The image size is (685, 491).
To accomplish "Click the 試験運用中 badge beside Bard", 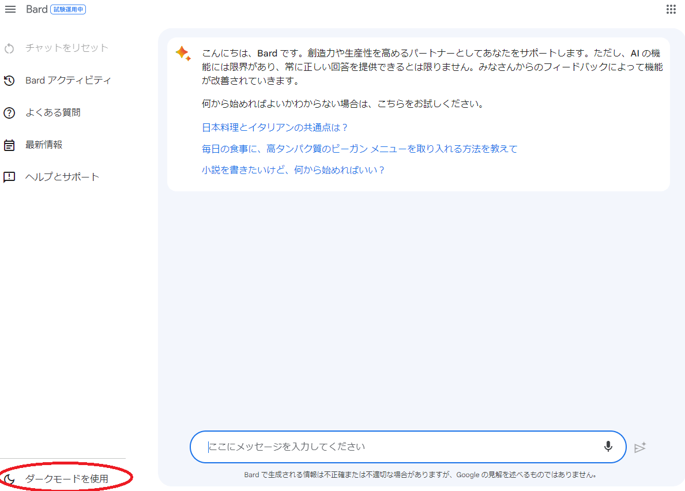I will (x=68, y=9).
